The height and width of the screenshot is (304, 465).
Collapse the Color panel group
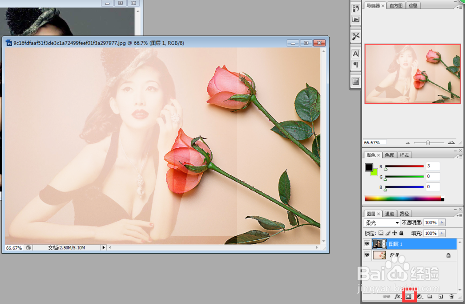coord(455,151)
